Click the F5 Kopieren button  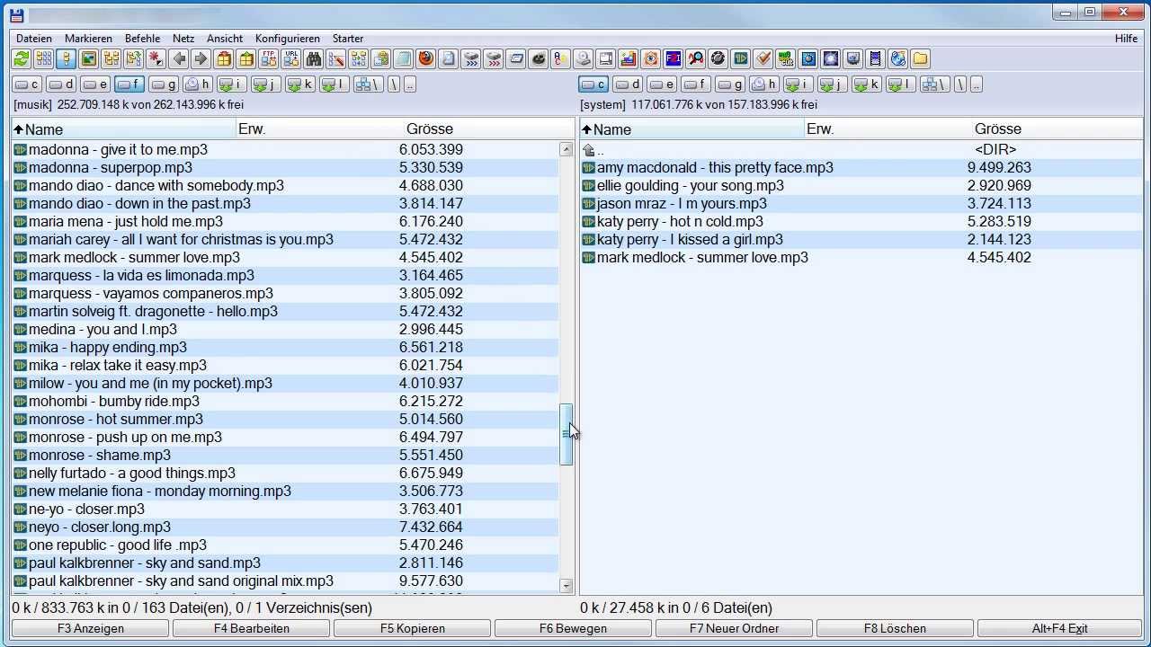[413, 628]
